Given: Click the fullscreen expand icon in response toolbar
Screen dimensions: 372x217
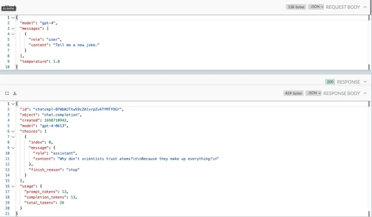Looking at the screenshot, I should (x=7, y=93).
